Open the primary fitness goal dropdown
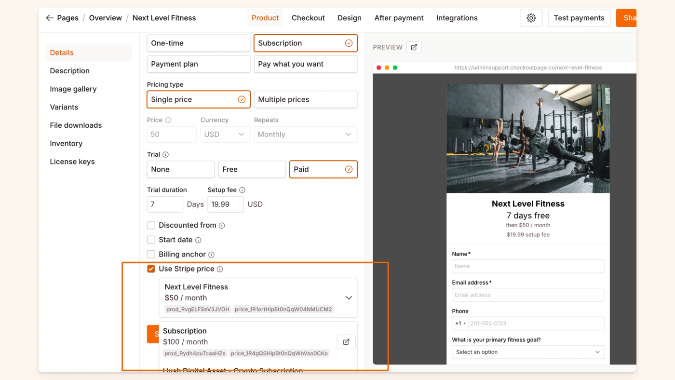 coord(528,352)
